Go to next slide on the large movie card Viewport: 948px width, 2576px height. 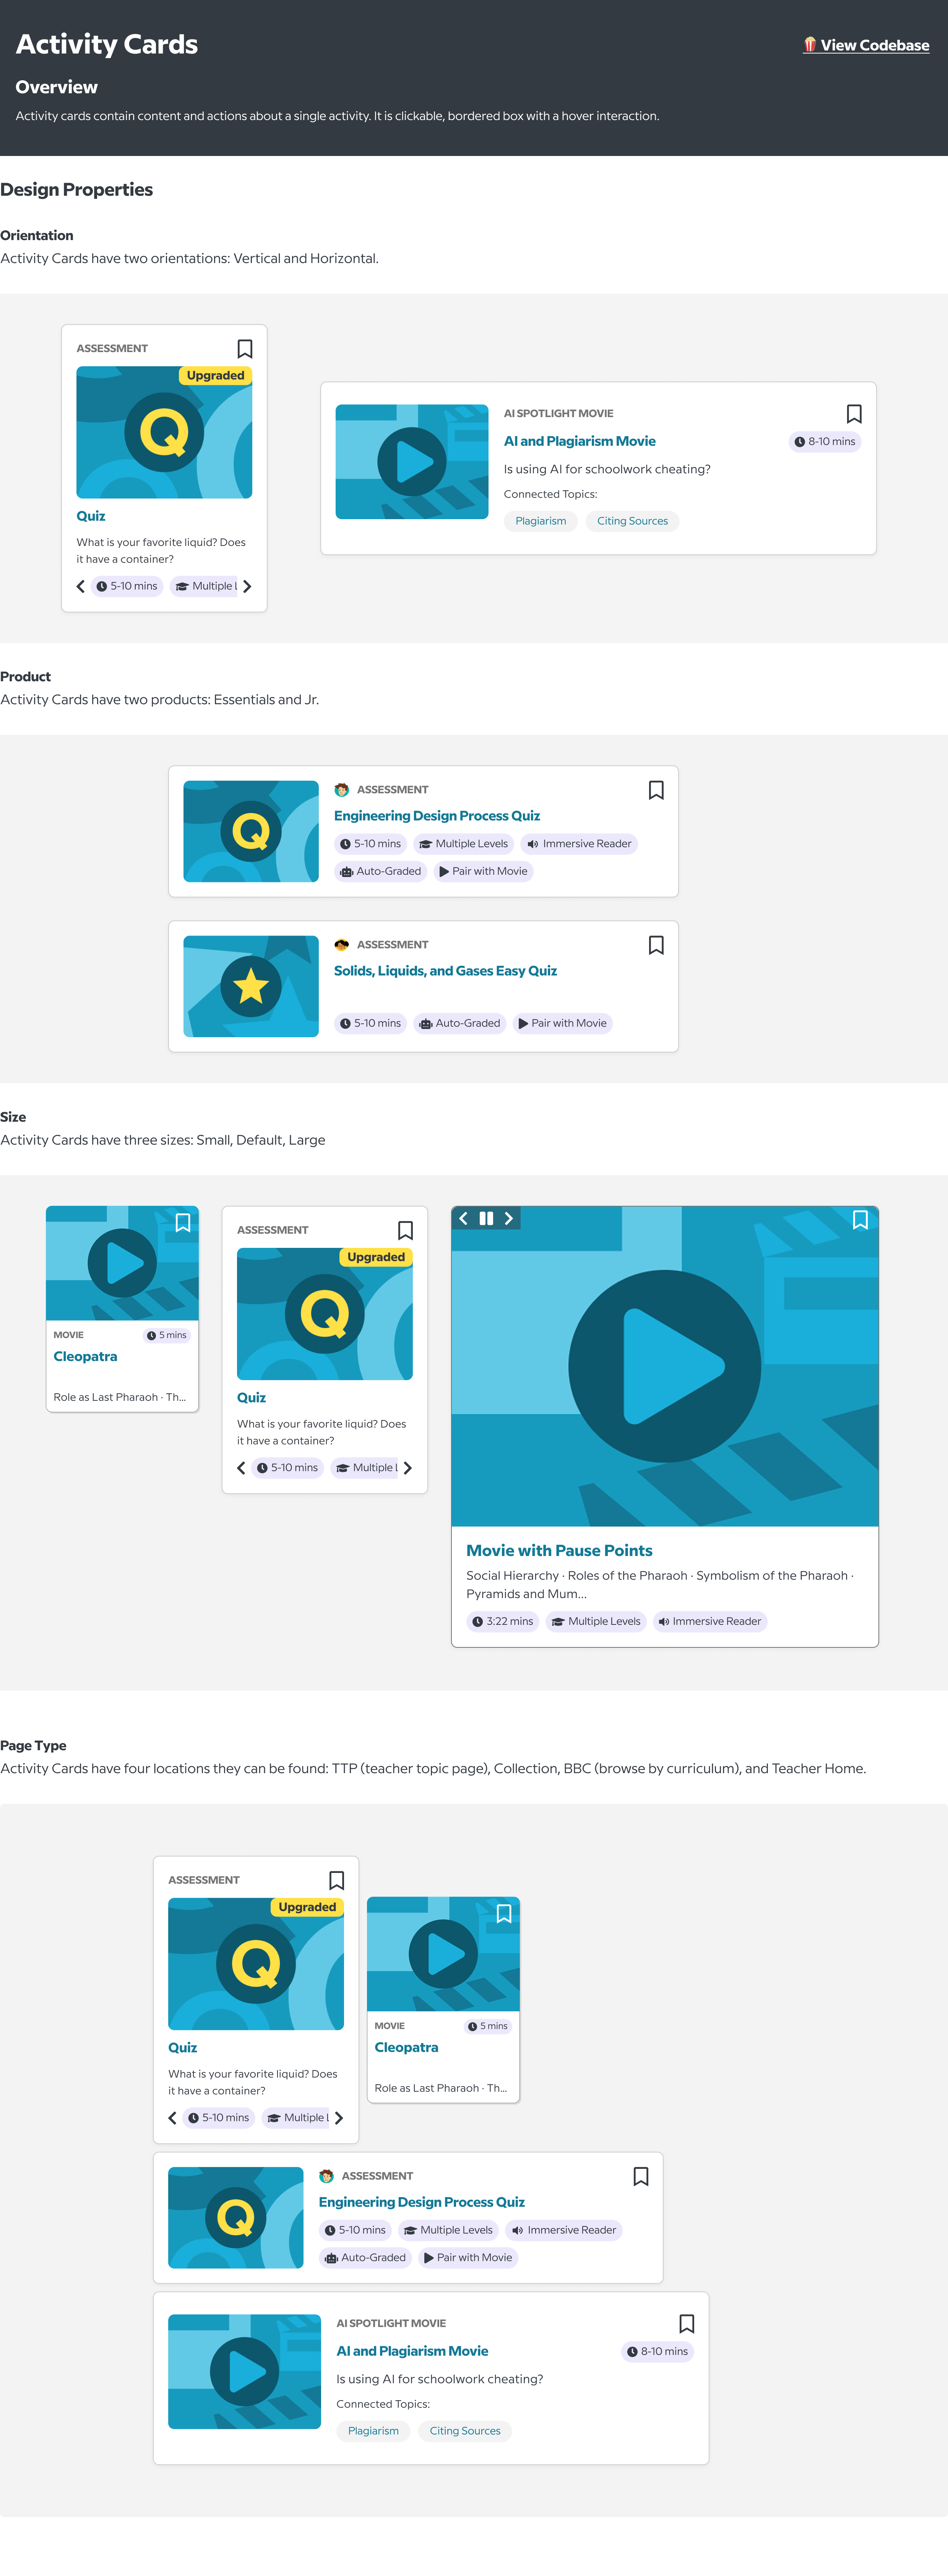pyautogui.click(x=509, y=1218)
